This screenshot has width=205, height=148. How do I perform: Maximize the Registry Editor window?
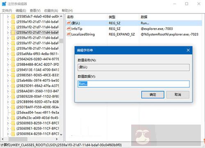pos(187,4)
